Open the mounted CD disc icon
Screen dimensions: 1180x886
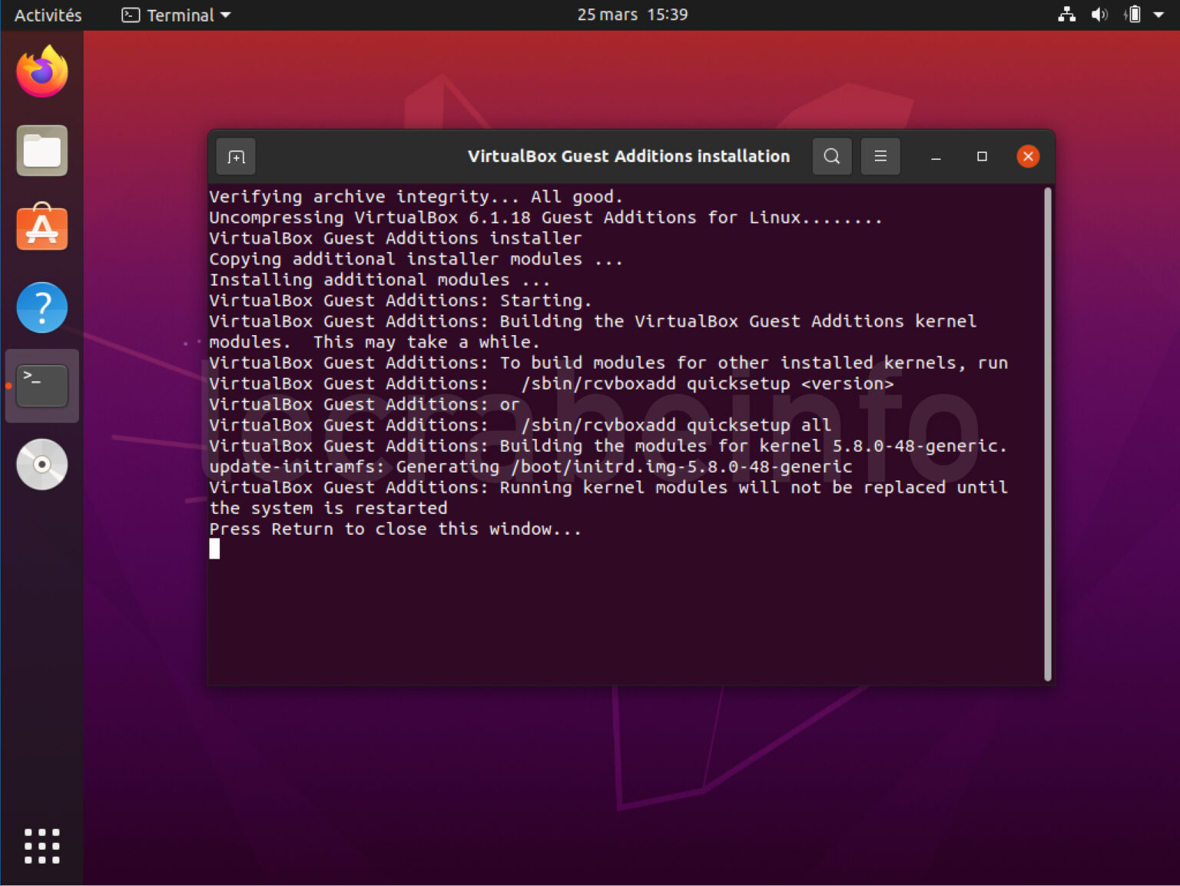42,464
